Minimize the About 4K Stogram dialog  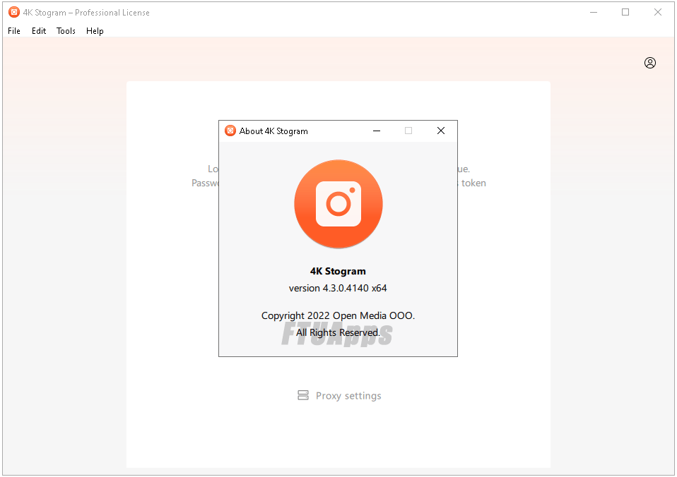(377, 131)
